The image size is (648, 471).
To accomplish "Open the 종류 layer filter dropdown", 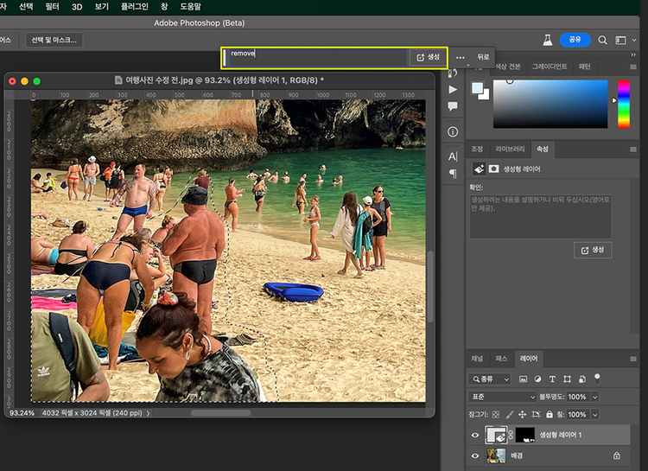I will pyautogui.click(x=490, y=379).
